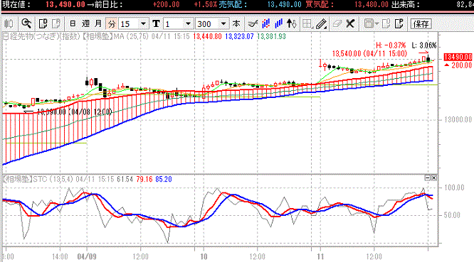Image resolution: width=474 pixels, height=262 pixels.
Task: Click the 売気配 ask price 13,490.00
Action: pyautogui.click(x=285, y=4)
